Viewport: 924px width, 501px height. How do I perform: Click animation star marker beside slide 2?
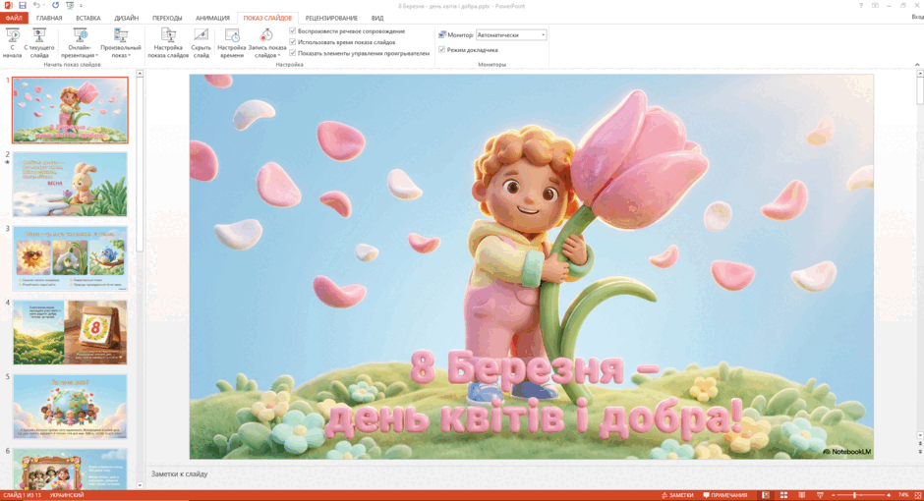pos(7,162)
